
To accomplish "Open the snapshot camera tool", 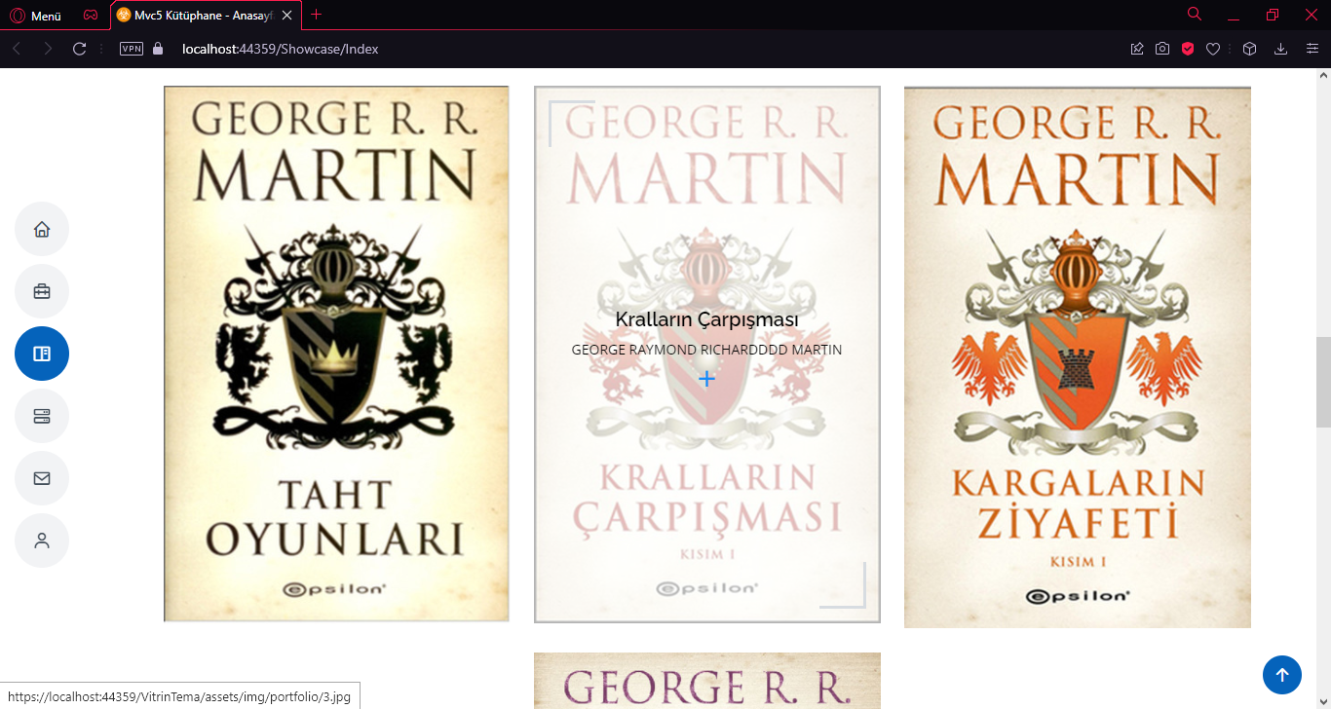I will tap(1162, 49).
